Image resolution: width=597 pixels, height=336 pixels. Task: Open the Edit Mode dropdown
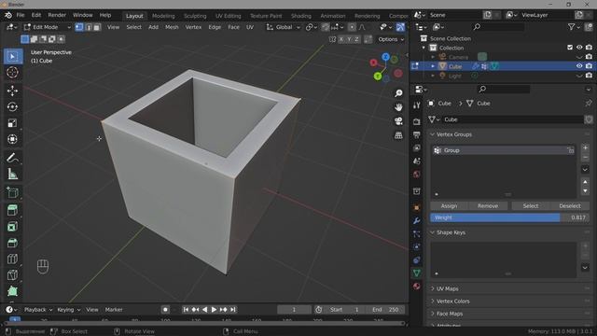coord(47,27)
